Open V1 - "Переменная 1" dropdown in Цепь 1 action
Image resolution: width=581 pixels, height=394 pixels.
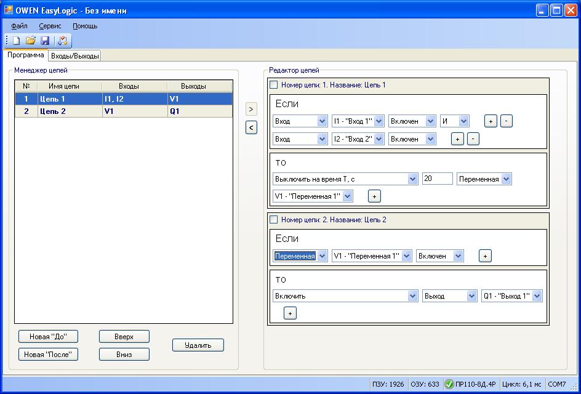(x=313, y=196)
